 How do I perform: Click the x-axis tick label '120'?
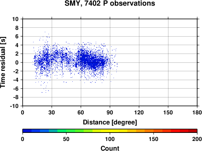(x=139, y=112)
